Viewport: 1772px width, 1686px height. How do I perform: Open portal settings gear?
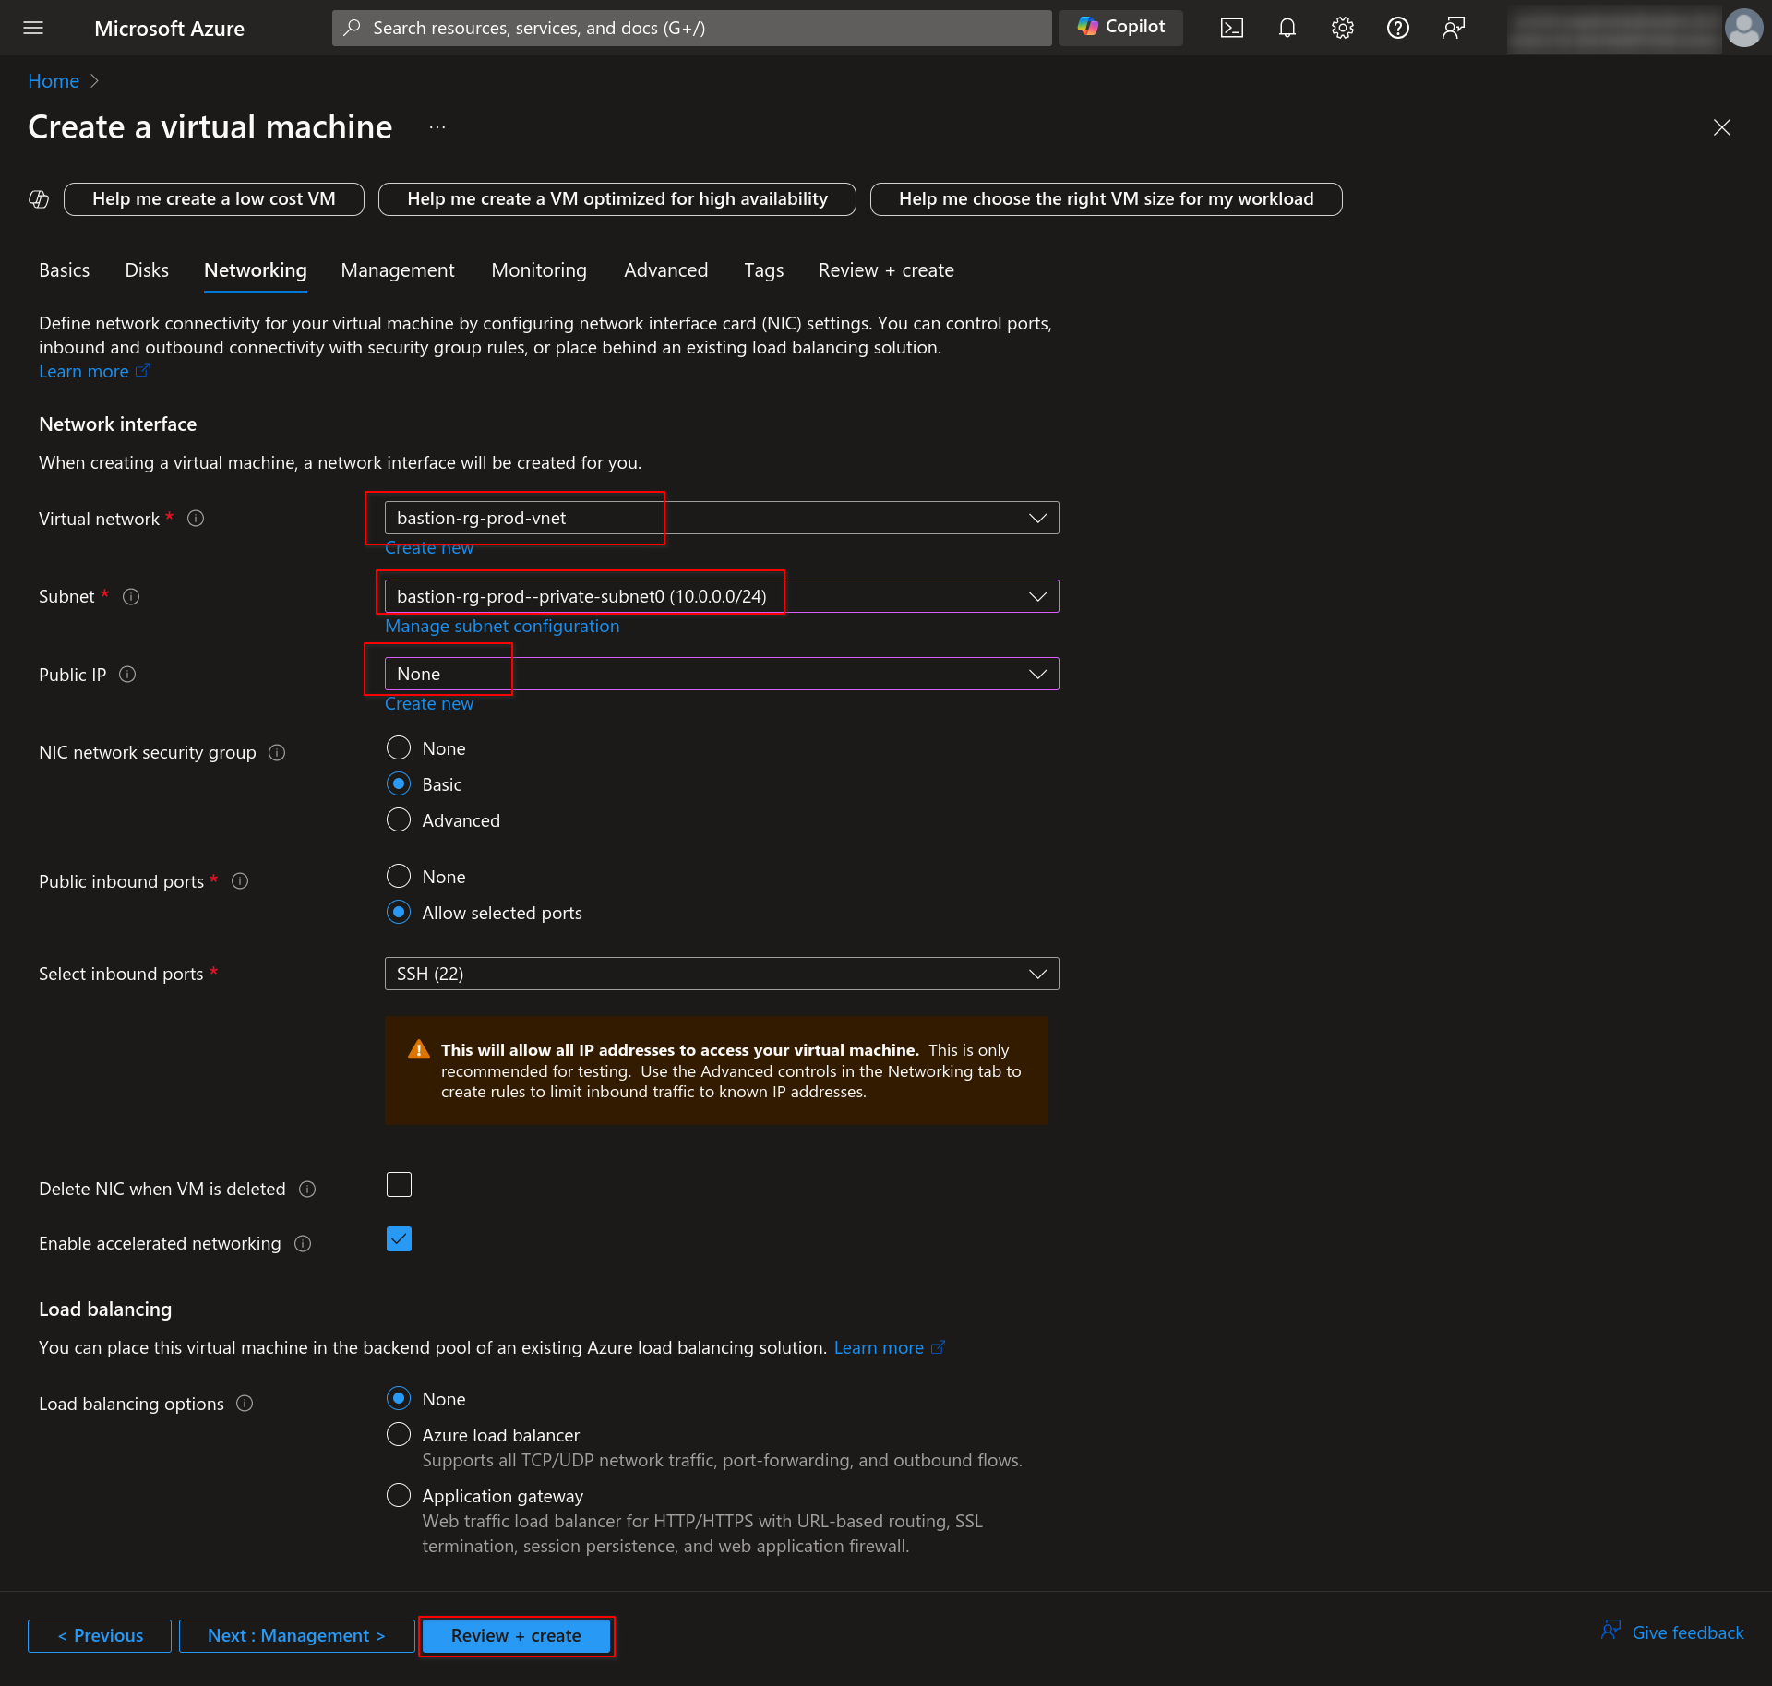click(x=1342, y=28)
